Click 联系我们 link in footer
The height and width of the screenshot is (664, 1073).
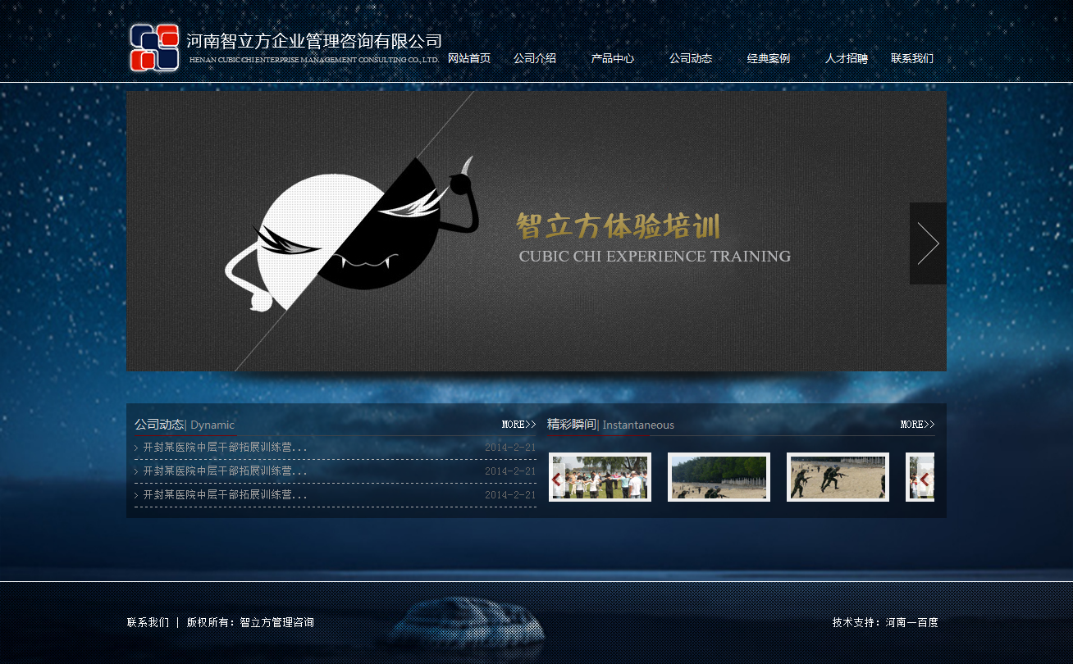[x=148, y=622]
